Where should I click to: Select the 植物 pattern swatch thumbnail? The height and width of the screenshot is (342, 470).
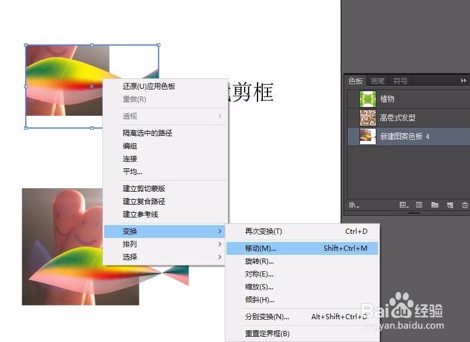[368, 99]
